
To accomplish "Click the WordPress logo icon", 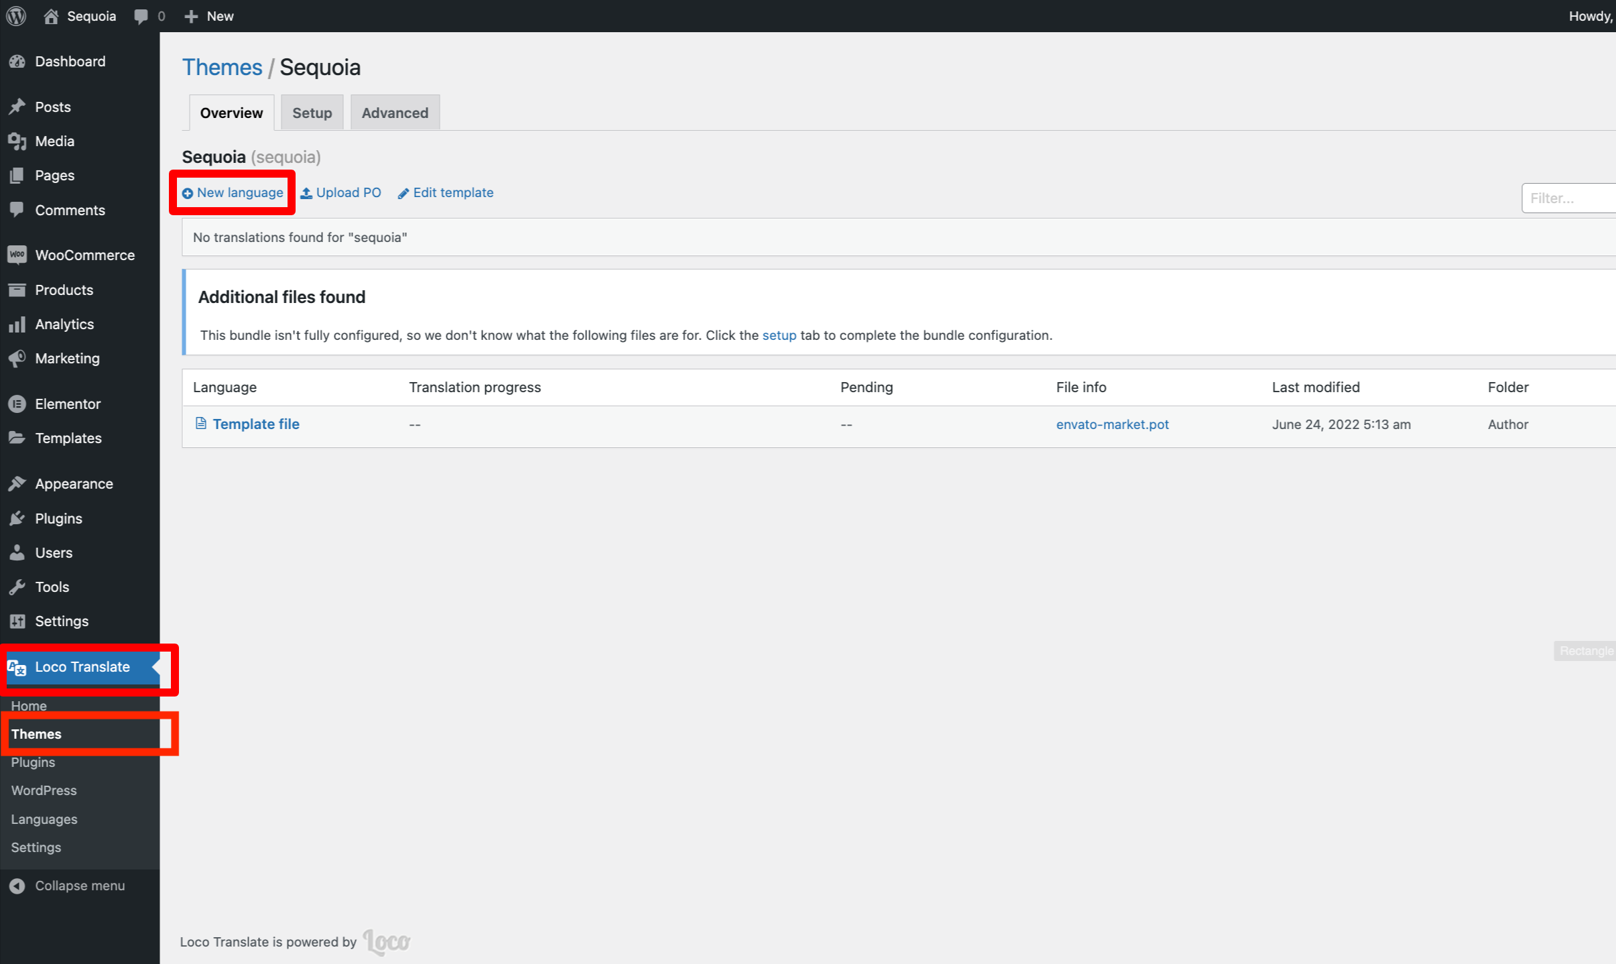I will (x=16, y=16).
